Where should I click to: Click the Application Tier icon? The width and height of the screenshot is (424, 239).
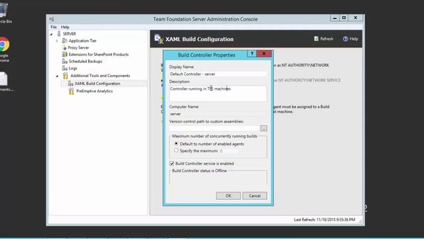coord(65,40)
